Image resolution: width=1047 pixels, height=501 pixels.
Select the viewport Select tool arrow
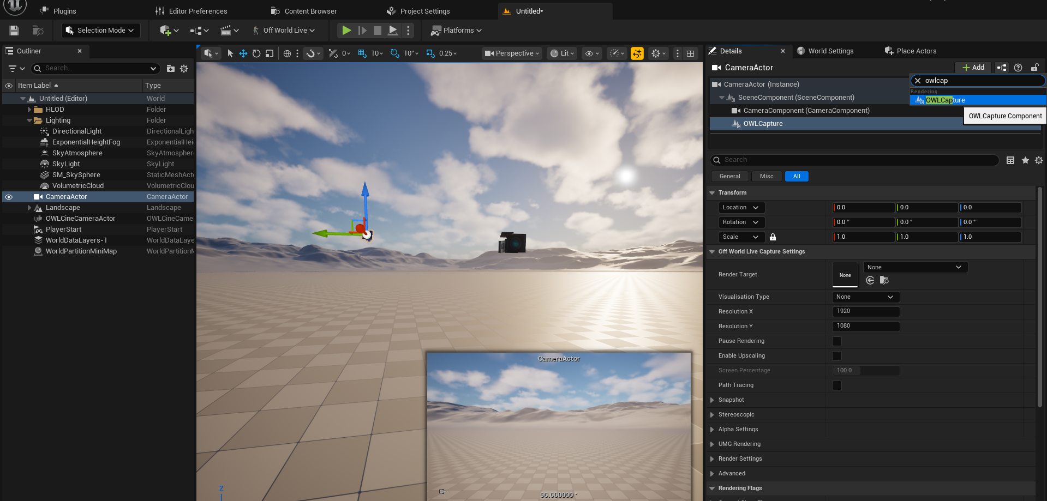point(230,53)
